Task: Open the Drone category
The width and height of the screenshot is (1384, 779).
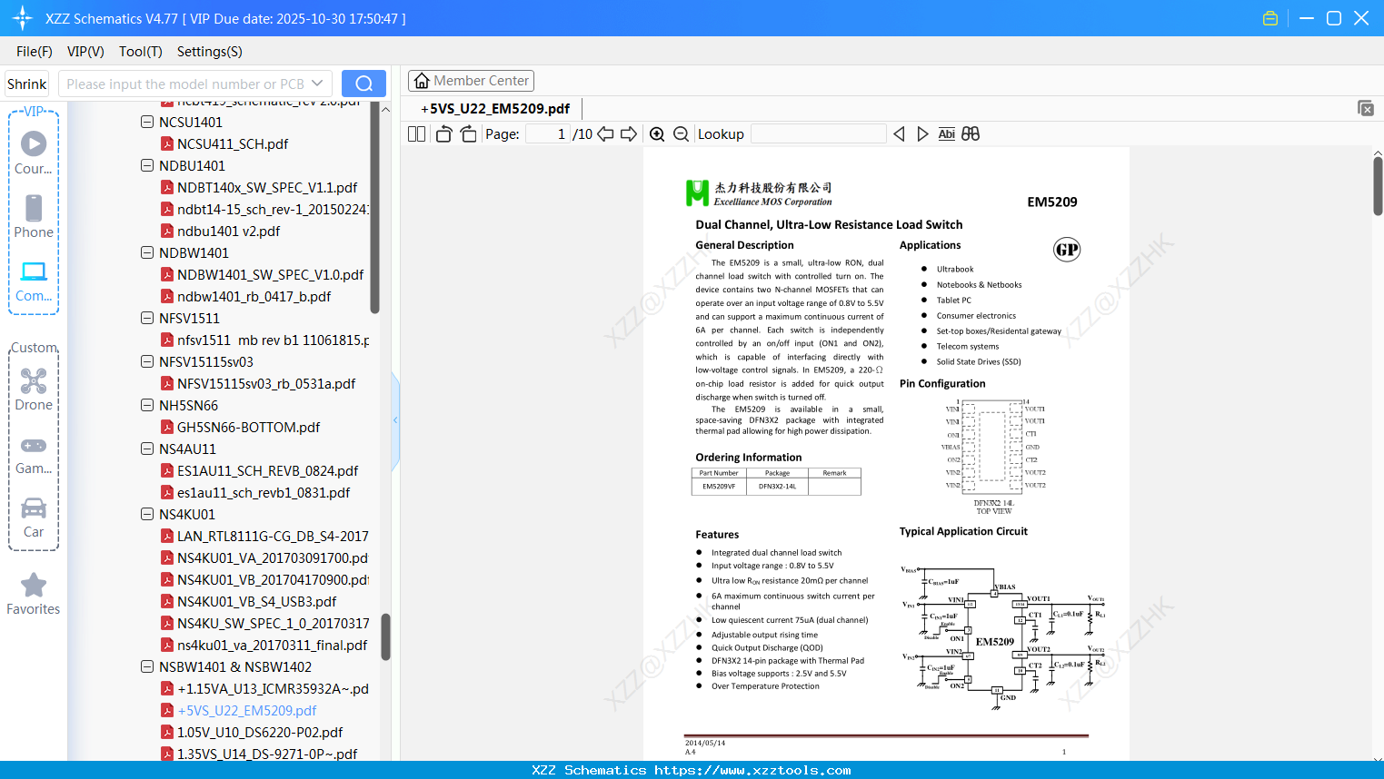Action: [x=34, y=389]
